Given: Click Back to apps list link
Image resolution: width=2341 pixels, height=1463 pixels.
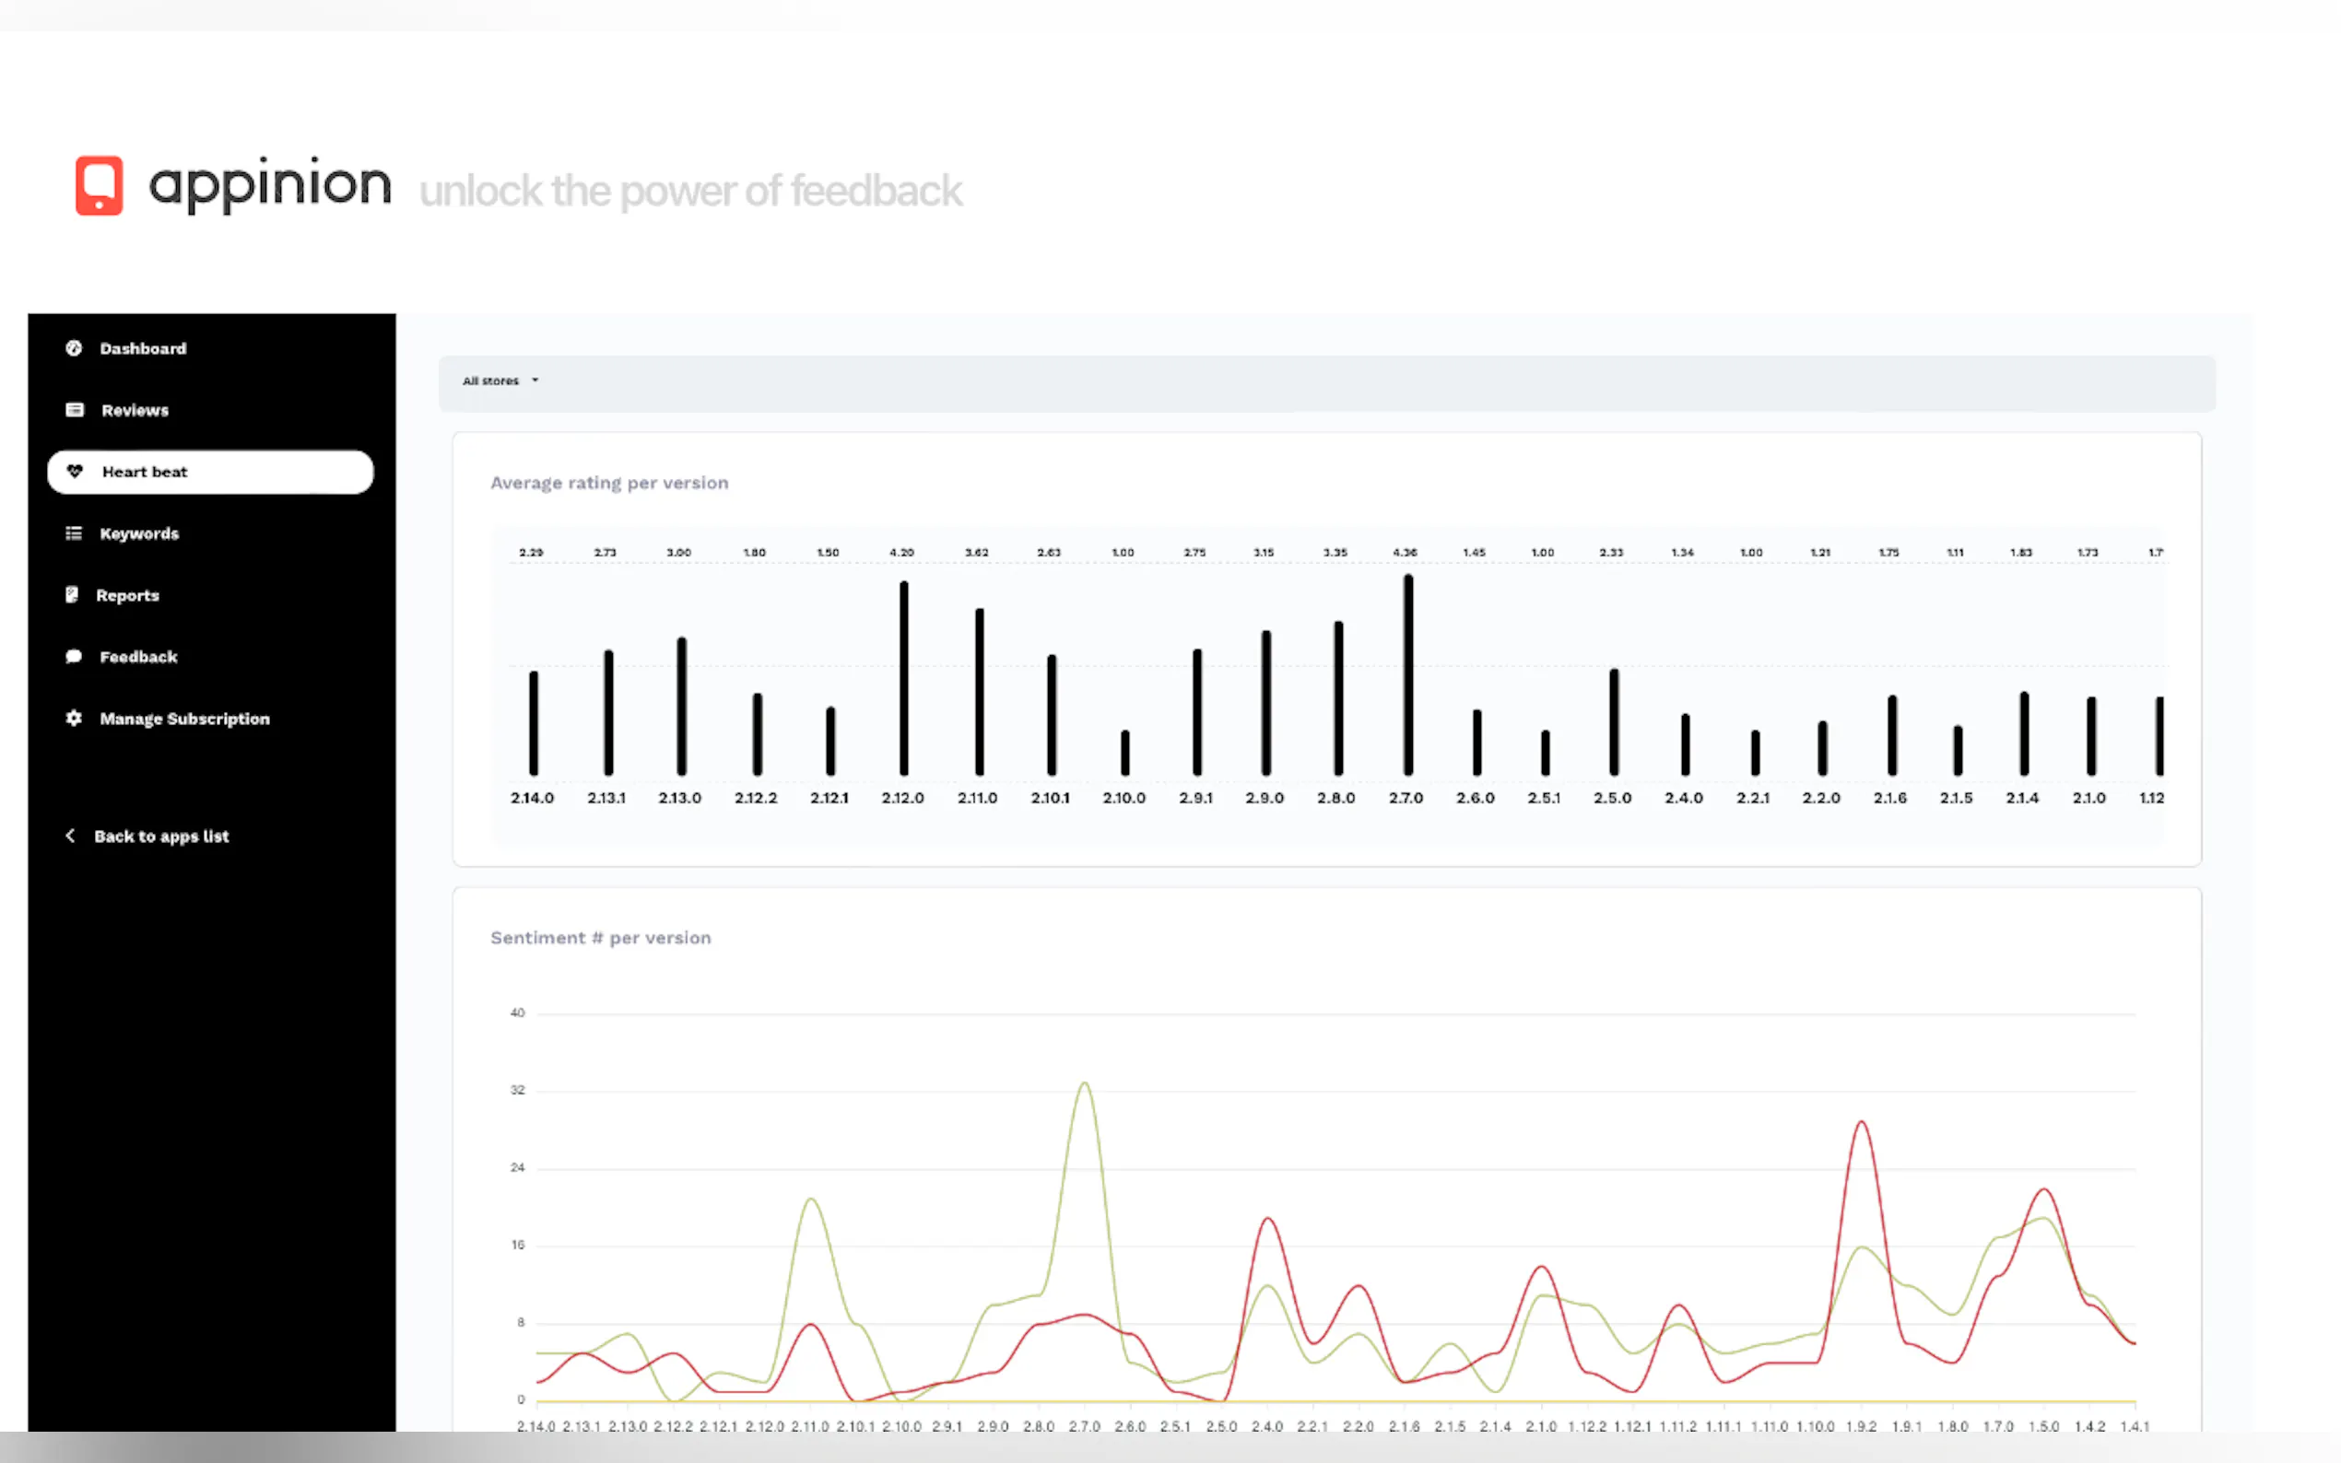Looking at the screenshot, I should [161, 836].
